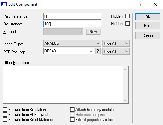Image resolution: width=163 pixels, height=125 pixels.
Task: Check Attach hierarchy module
Action: [72, 110]
